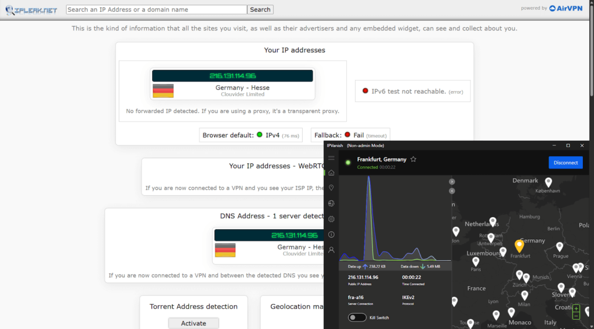Focus the IP or domain search field
This screenshot has width=594, height=329.
coord(157,9)
